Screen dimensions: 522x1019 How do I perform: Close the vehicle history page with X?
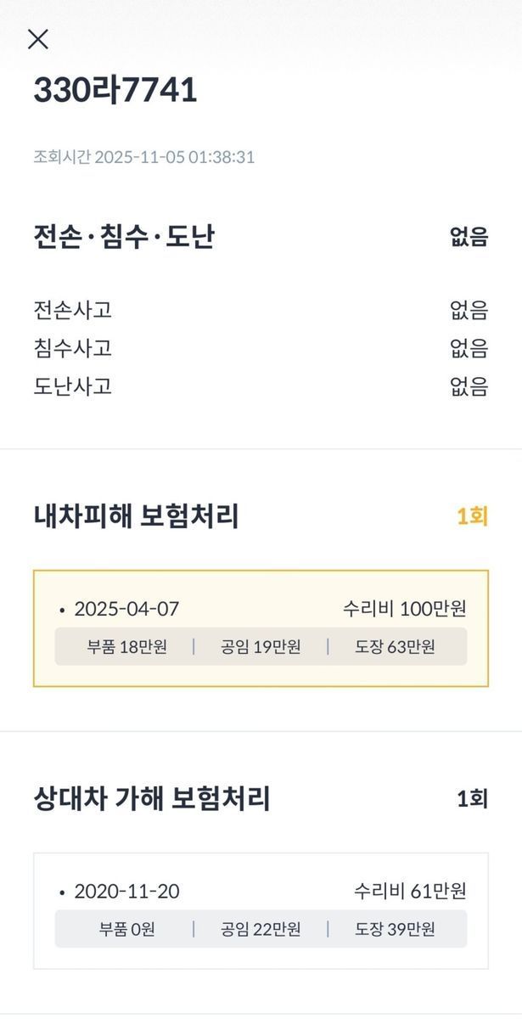tap(38, 39)
